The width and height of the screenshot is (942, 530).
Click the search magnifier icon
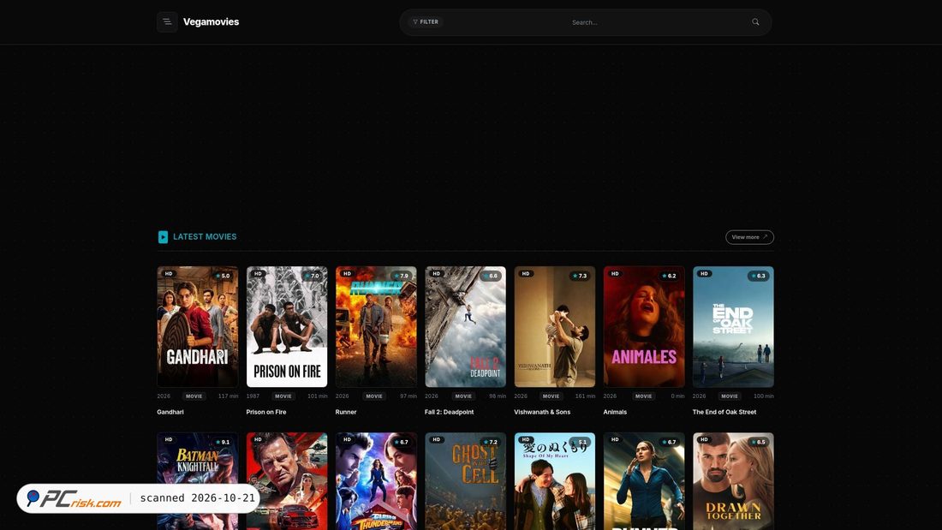[755, 22]
